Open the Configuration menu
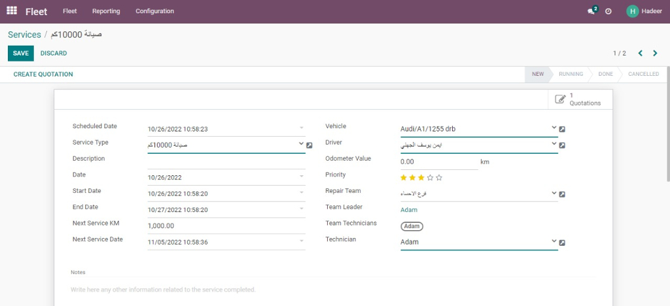The width and height of the screenshot is (670, 306). coord(154,11)
